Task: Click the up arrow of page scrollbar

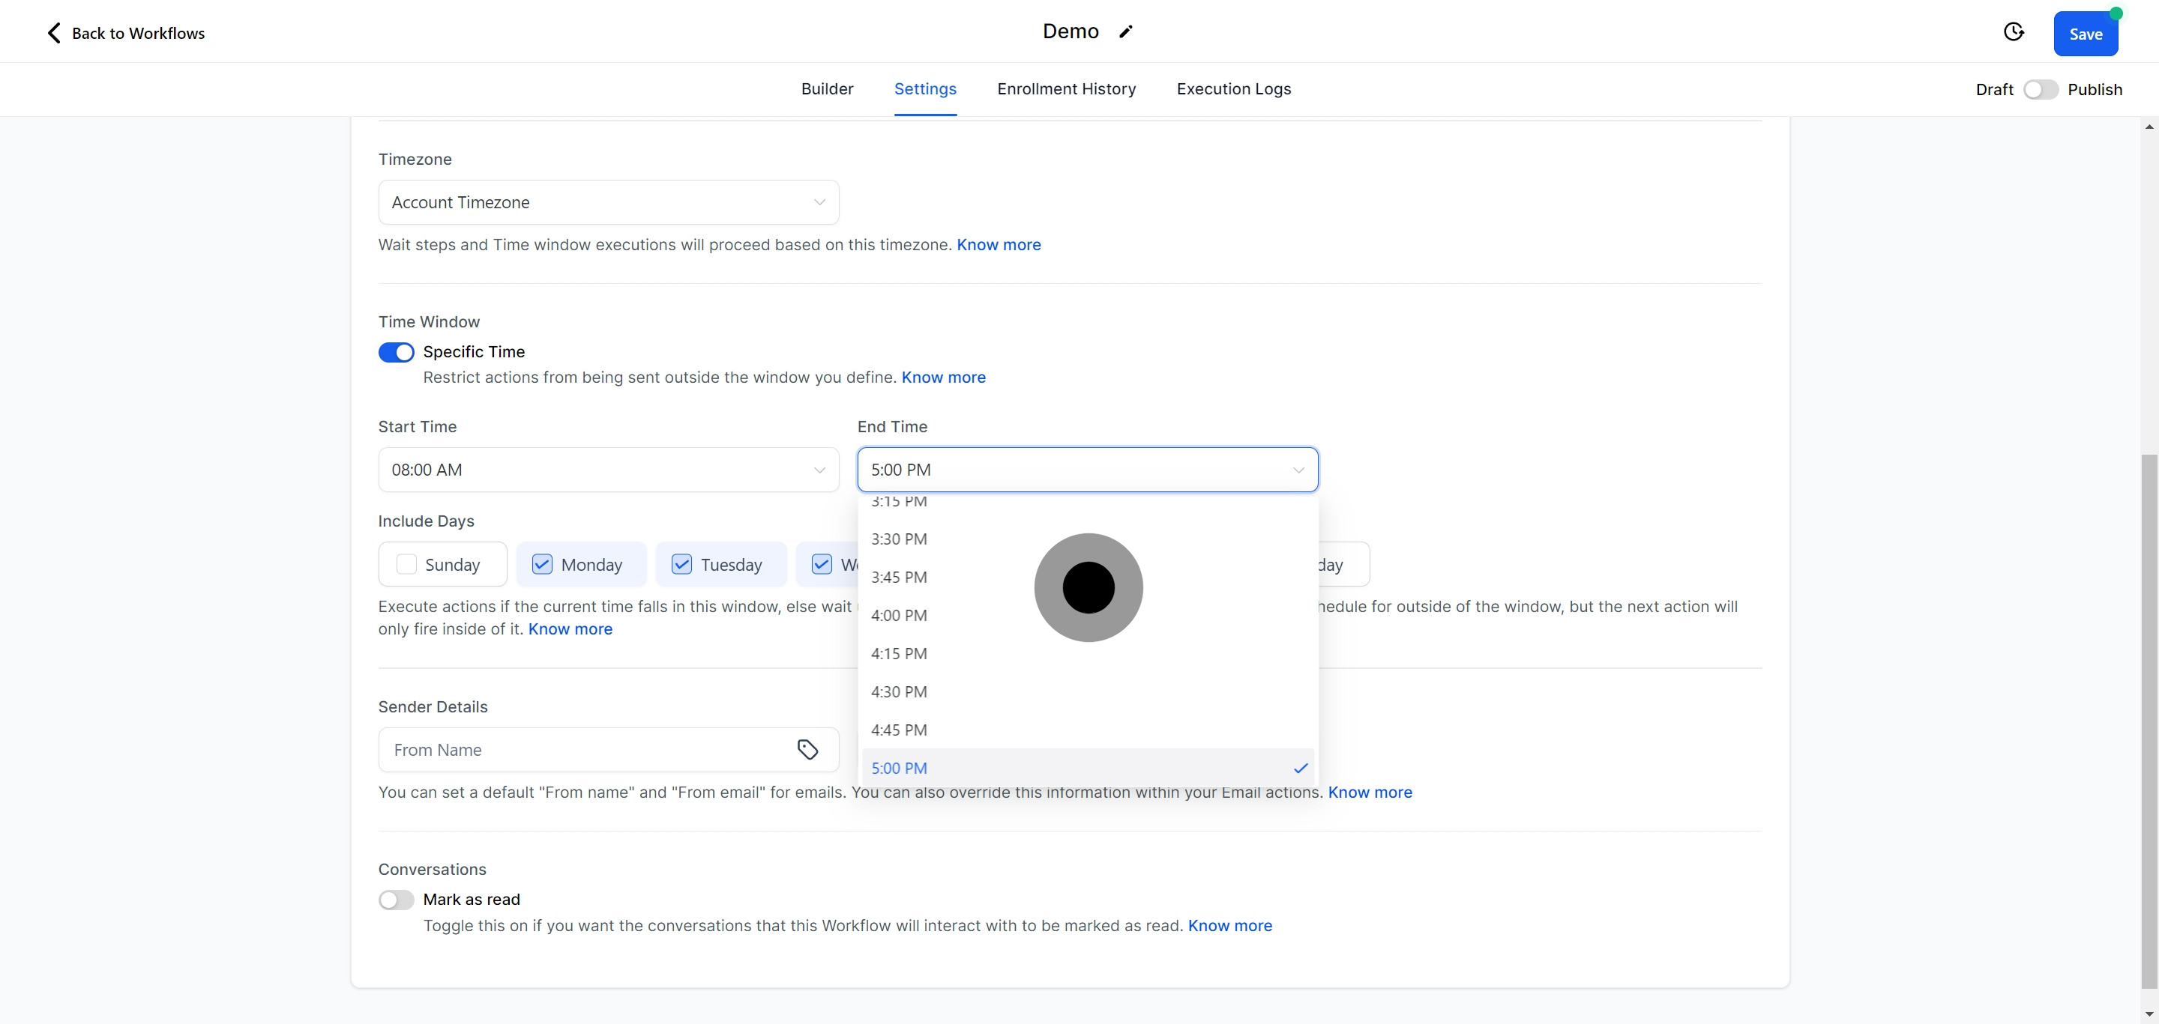Action: coord(2149,127)
